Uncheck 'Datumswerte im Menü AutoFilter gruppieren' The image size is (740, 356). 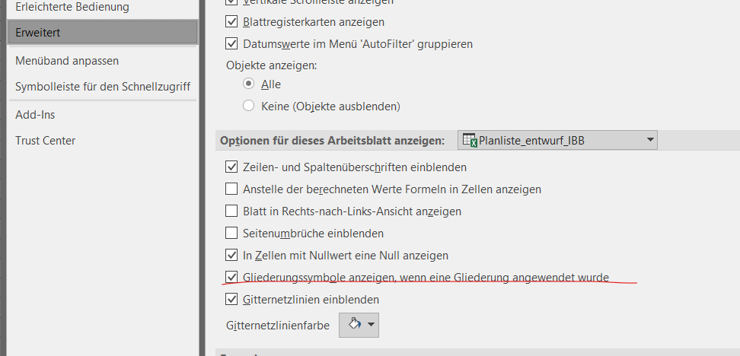click(x=232, y=44)
